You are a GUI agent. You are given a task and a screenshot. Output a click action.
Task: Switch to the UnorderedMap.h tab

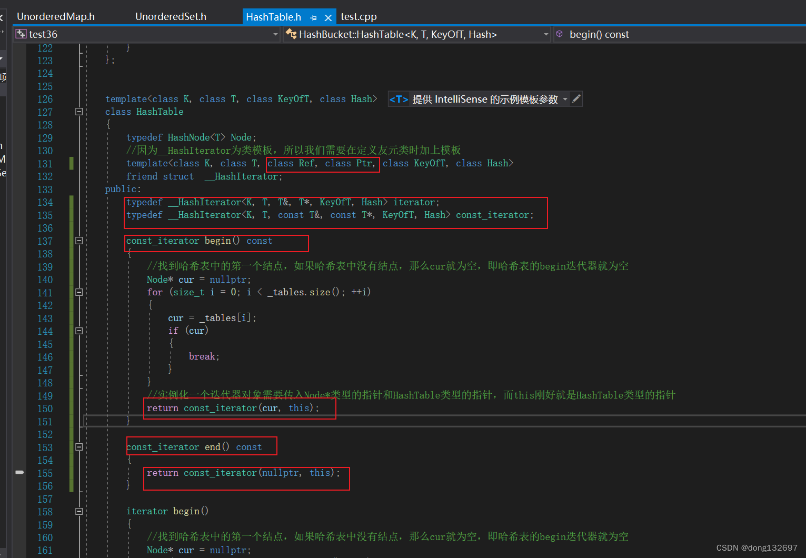point(56,17)
